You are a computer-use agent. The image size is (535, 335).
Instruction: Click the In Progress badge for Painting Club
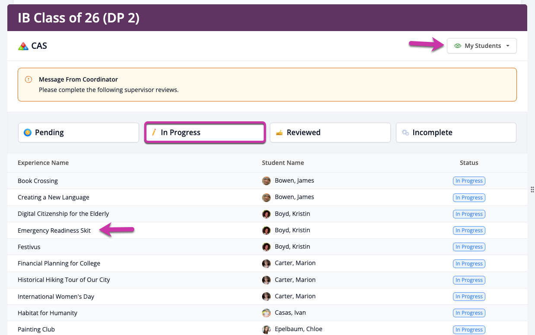point(469,330)
